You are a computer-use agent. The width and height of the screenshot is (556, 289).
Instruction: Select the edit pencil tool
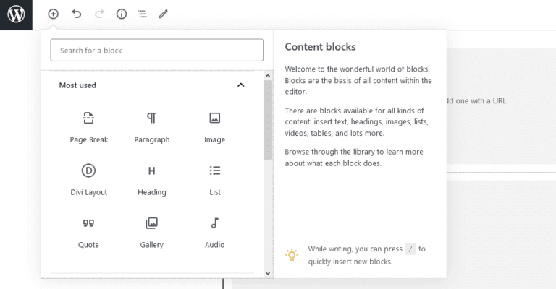point(163,14)
